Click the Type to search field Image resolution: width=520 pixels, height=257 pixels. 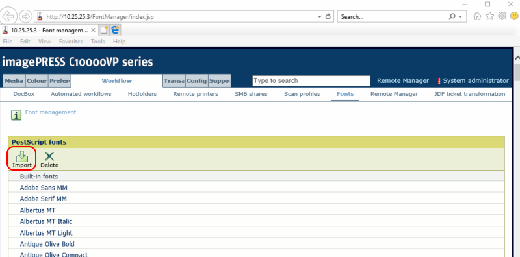311,81
